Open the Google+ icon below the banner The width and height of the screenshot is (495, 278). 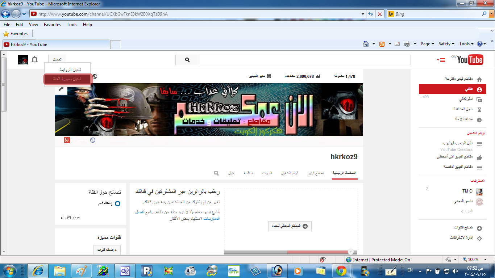tap(67, 140)
